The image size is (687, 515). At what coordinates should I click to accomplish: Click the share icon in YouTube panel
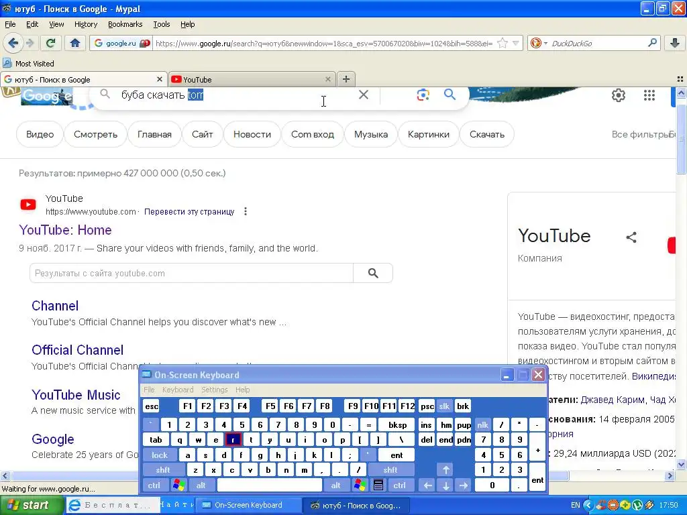[x=631, y=237]
